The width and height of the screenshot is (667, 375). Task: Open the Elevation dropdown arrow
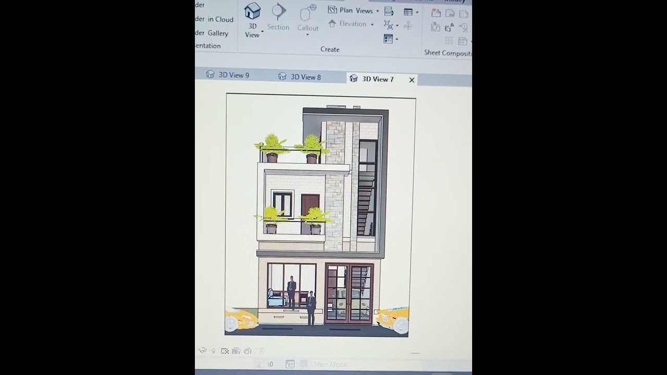[372, 24]
